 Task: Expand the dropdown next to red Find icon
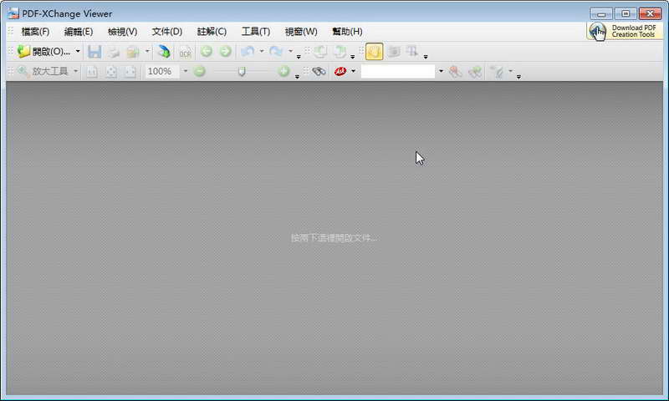[353, 71]
